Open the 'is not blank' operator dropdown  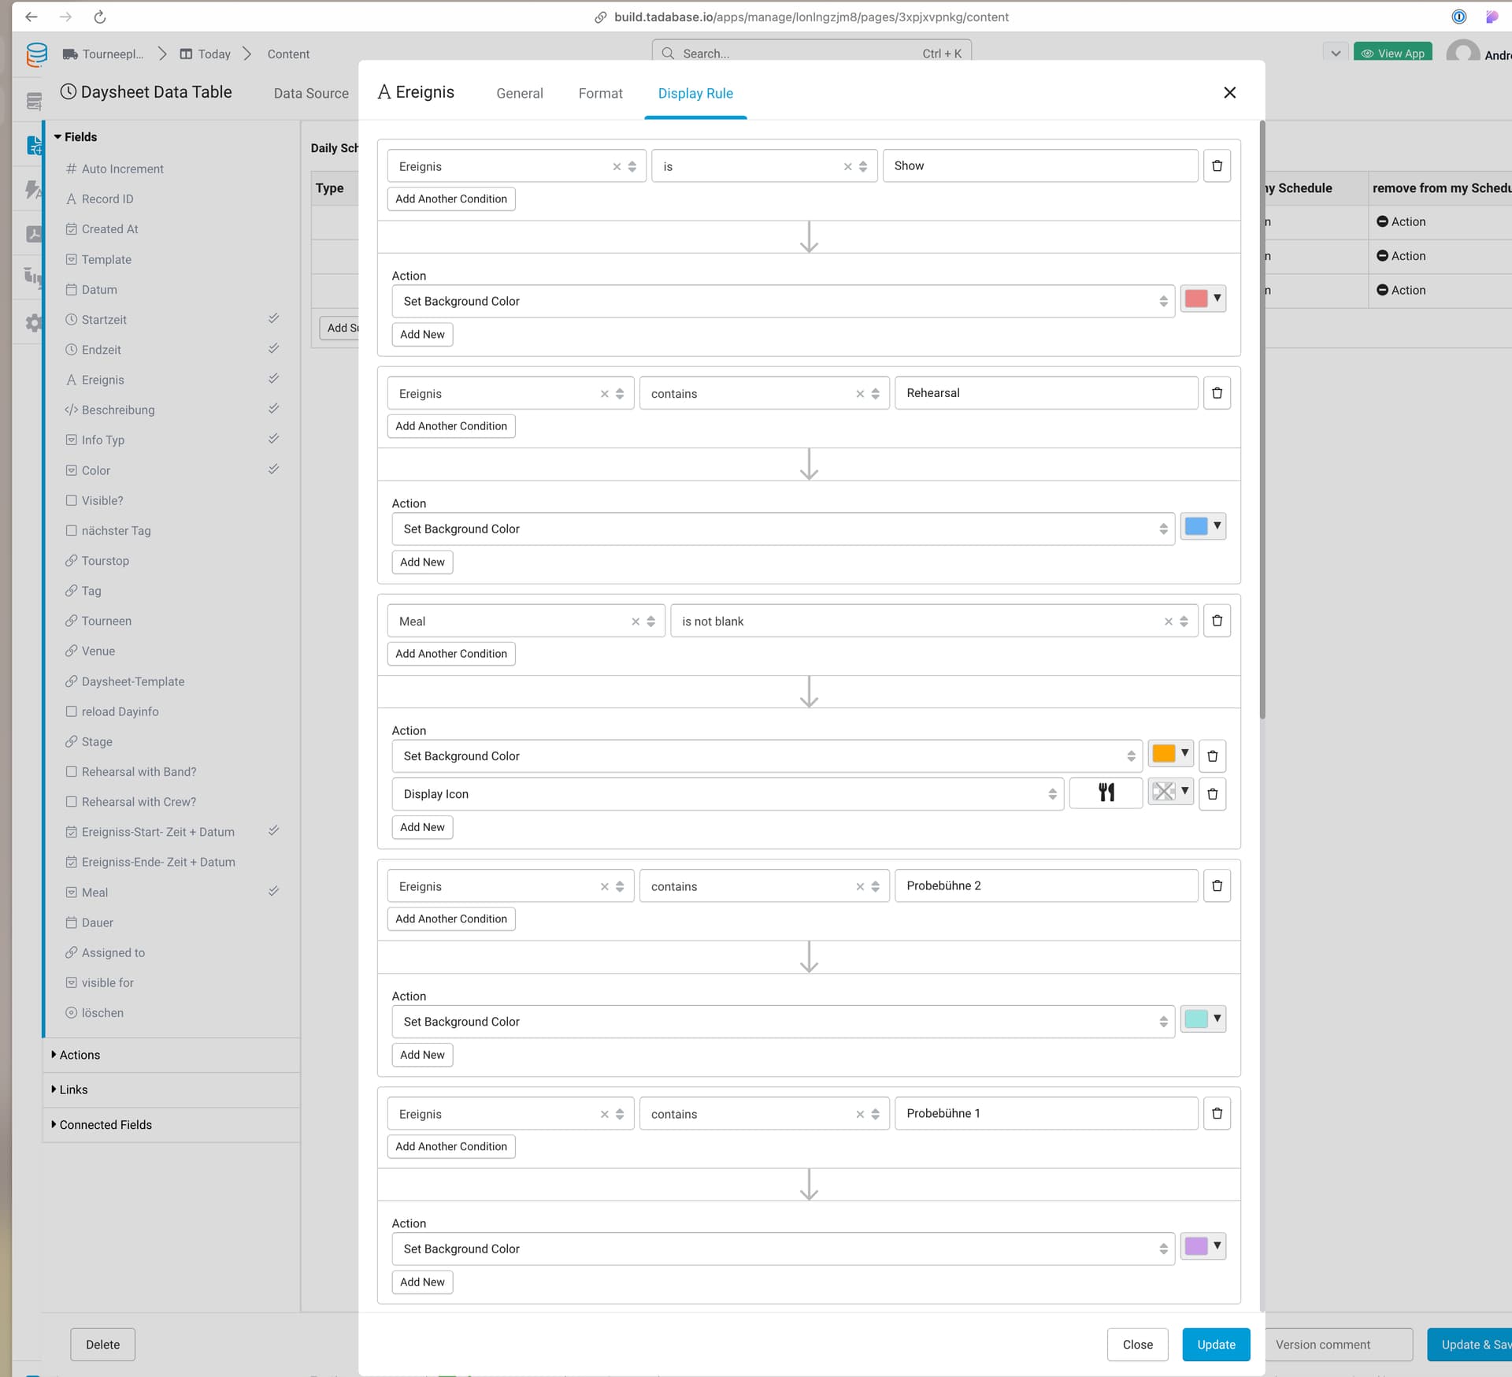(1184, 622)
